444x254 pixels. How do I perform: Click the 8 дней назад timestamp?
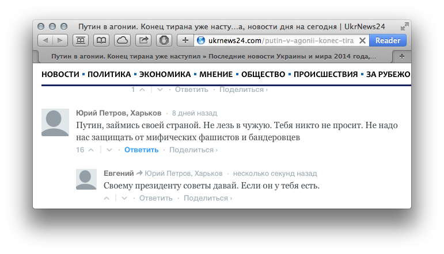[x=195, y=113]
